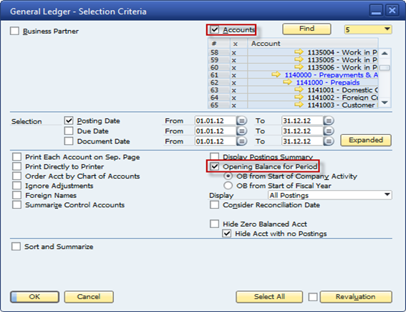This screenshot has width=406, height=312.
Task: Follow link arrow for account 1141000 Prepaids
Action: coord(287,82)
